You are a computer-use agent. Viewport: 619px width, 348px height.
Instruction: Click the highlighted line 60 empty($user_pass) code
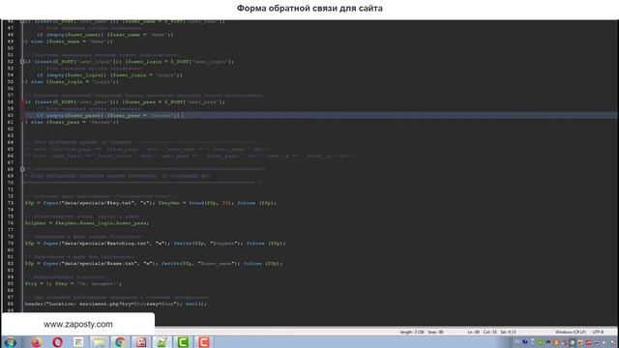110,115
